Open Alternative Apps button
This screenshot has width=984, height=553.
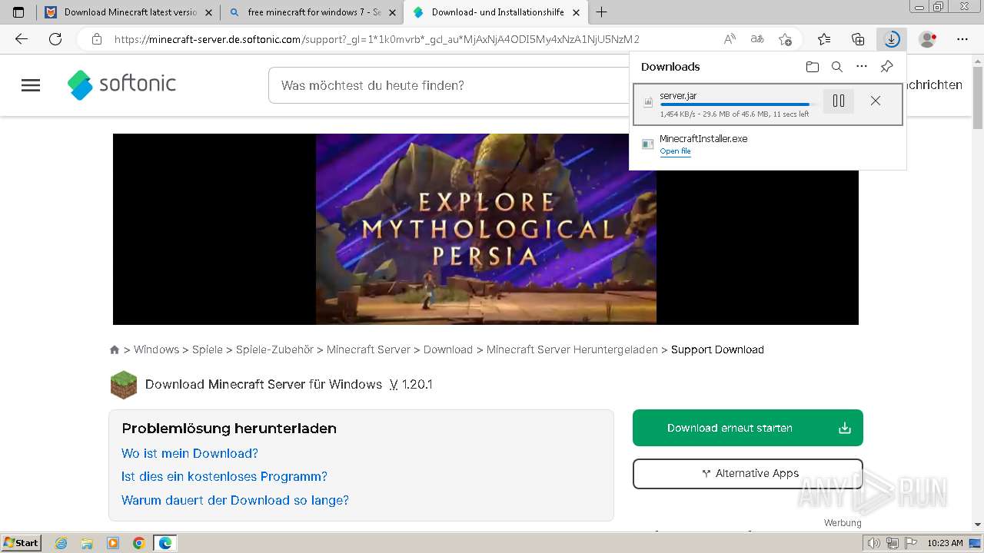click(x=748, y=474)
